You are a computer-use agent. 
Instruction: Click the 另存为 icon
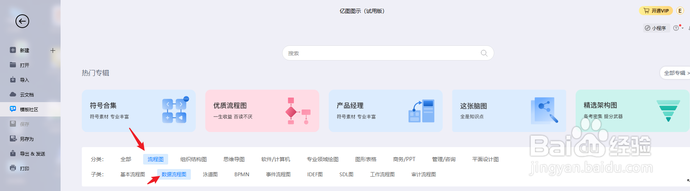(x=13, y=138)
